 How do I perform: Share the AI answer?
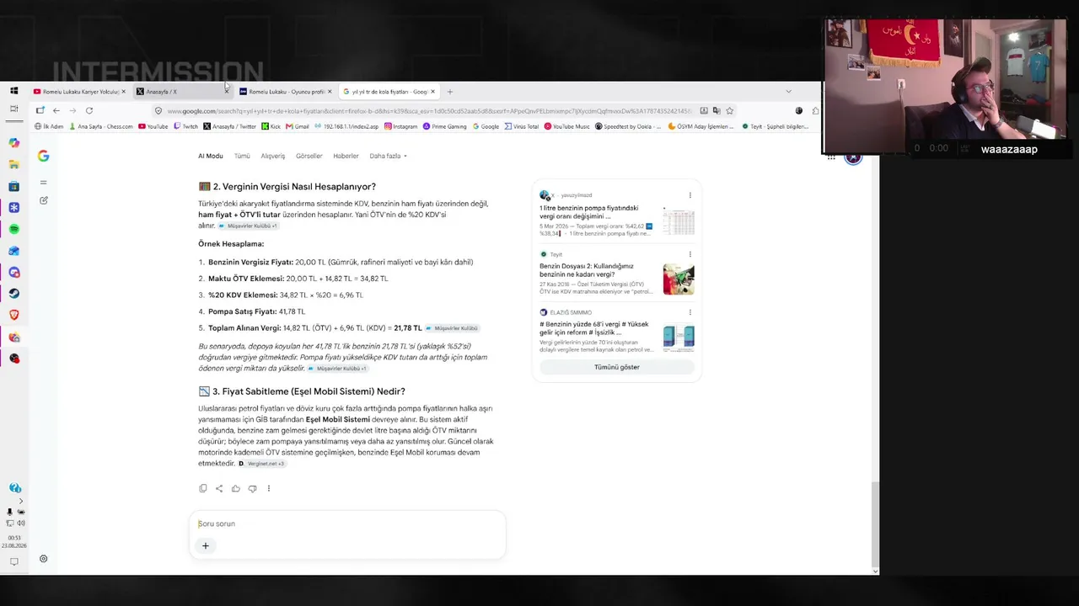coord(219,488)
